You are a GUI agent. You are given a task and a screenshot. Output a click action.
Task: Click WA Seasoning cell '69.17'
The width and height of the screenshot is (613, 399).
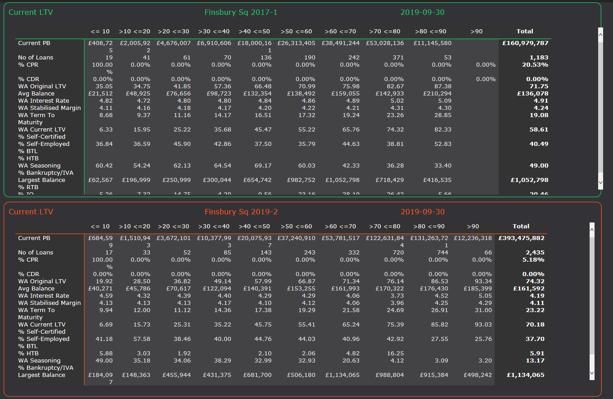263,166
